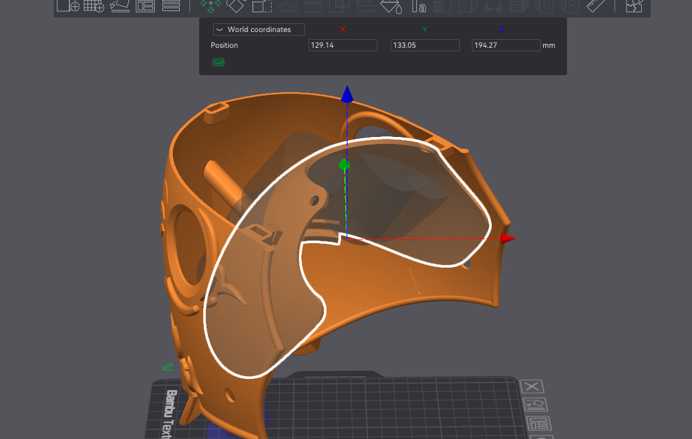The width and height of the screenshot is (692, 439).
Task: Click the green keyboard shortcuts icon
Action: (218, 62)
